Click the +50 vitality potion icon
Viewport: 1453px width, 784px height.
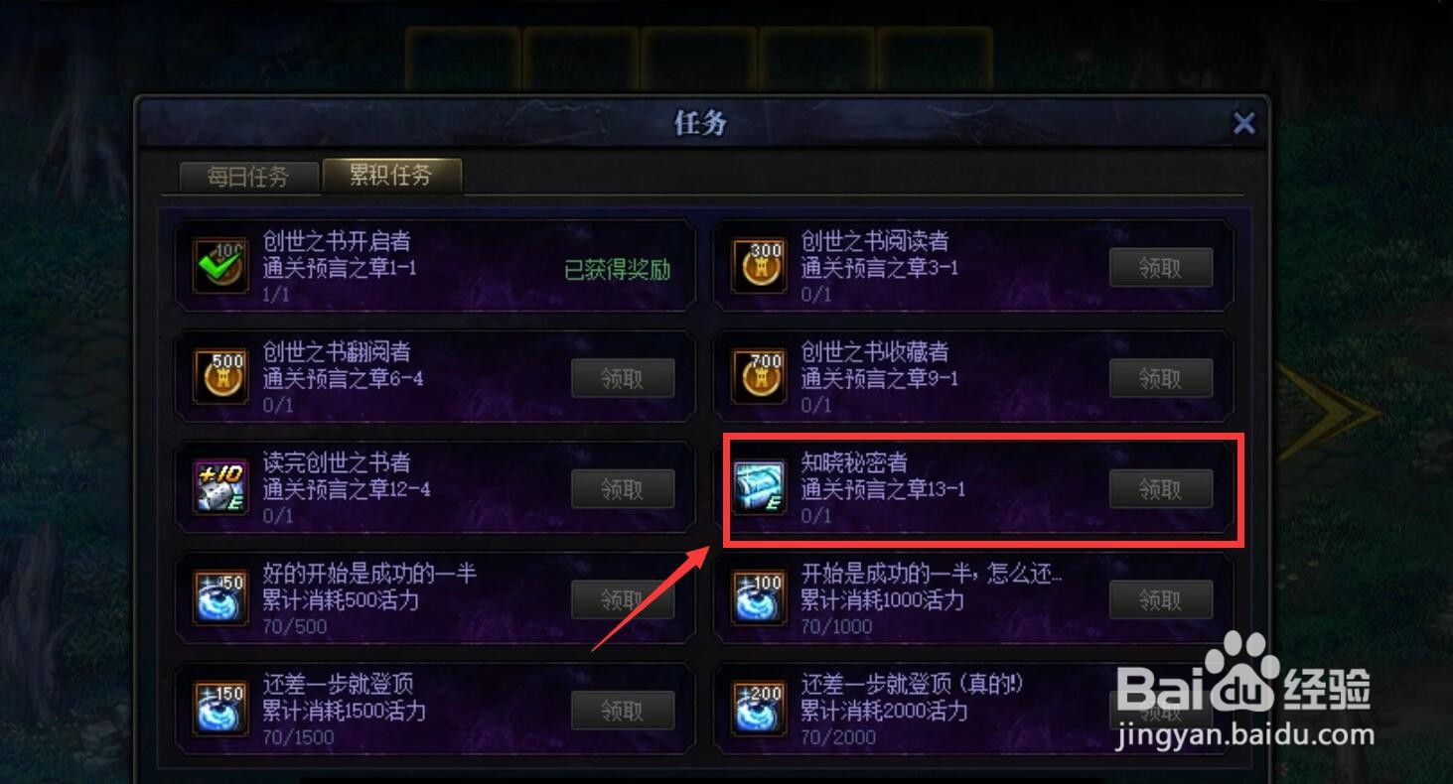220,599
